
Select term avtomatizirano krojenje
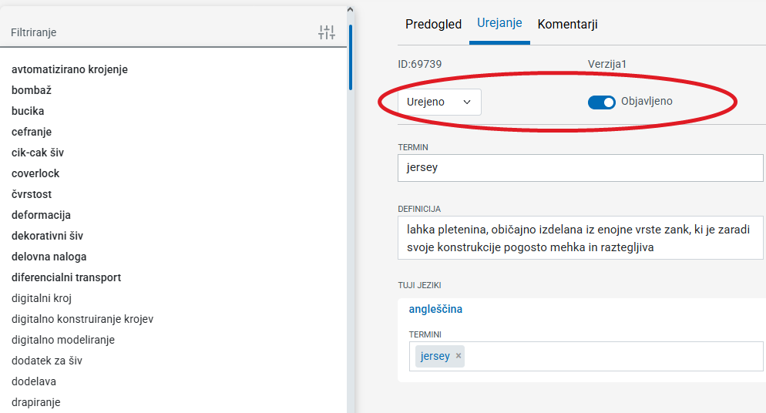pos(69,69)
